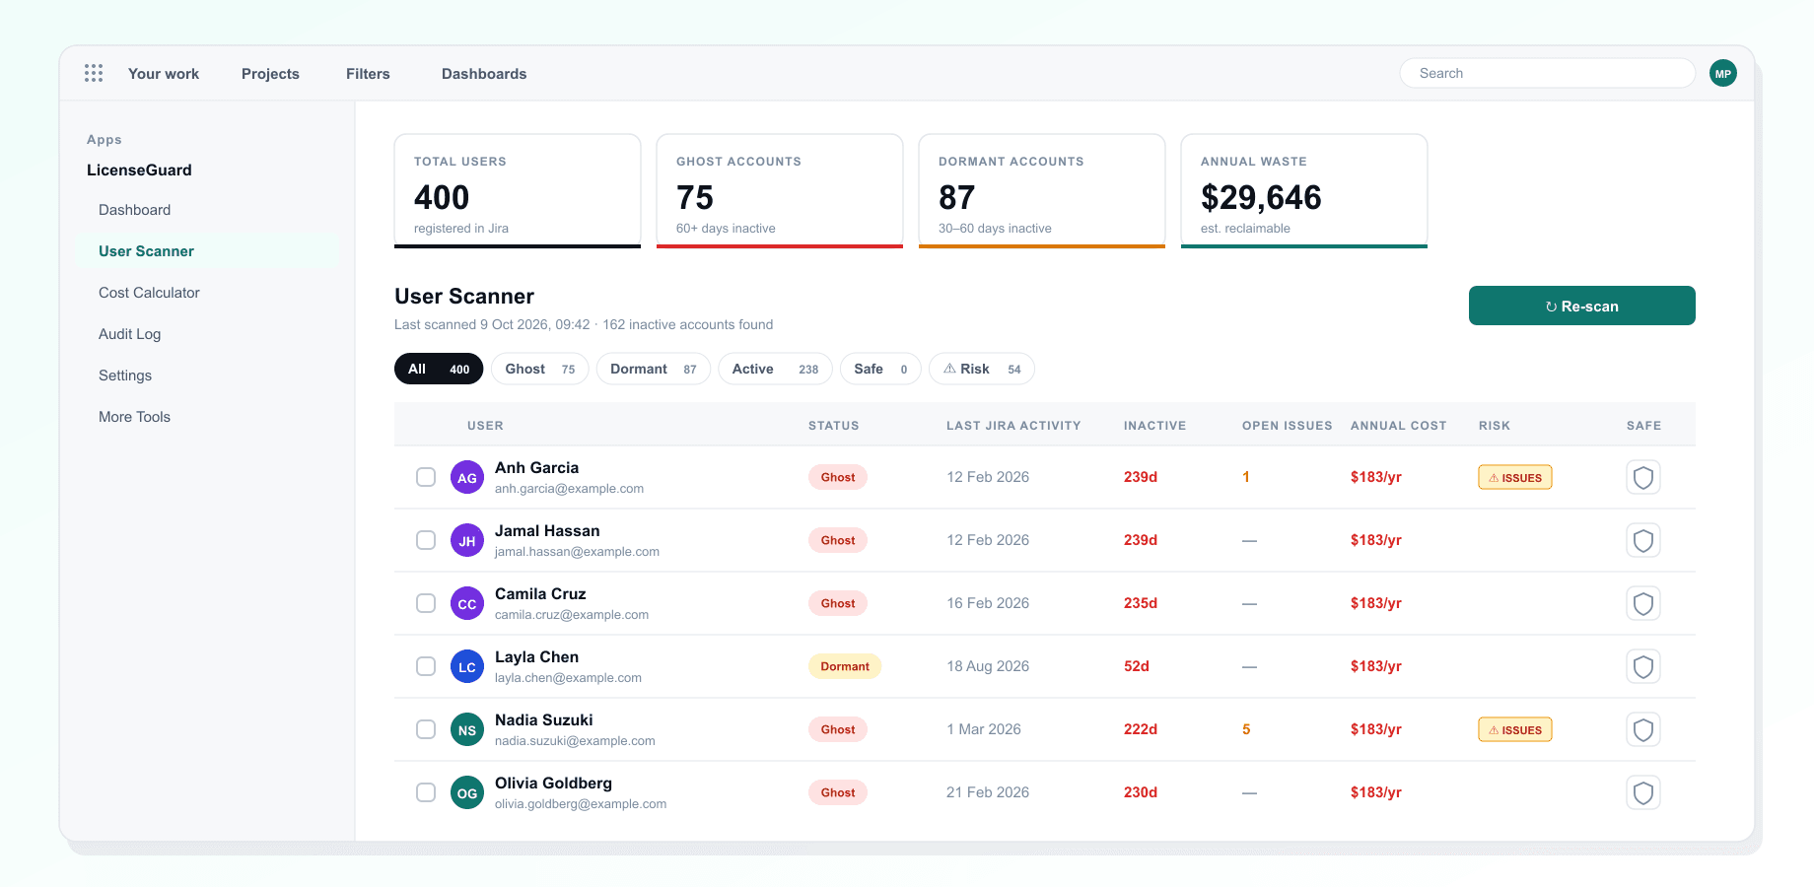Click the Dormant Accounts summary card

tap(1042, 191)
